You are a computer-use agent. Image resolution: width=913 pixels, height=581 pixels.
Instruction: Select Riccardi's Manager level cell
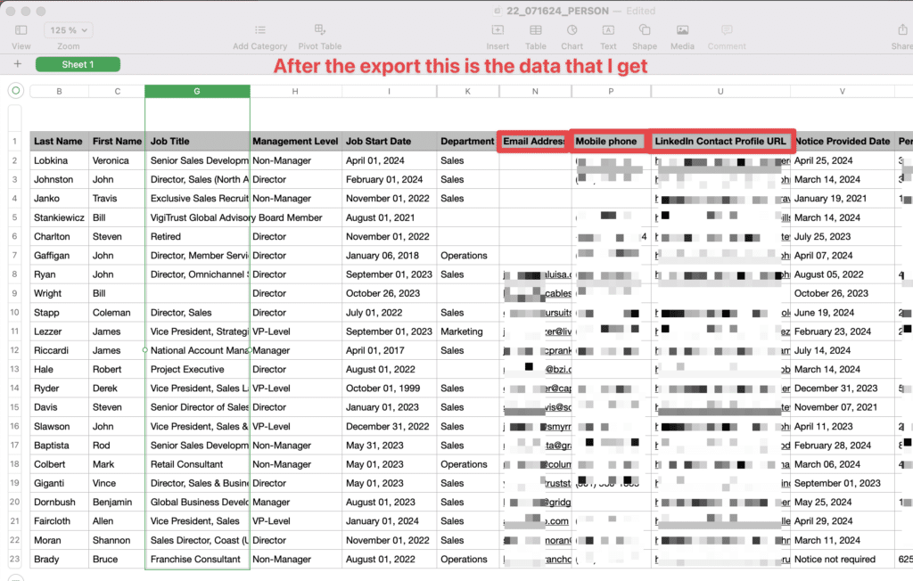296,350
